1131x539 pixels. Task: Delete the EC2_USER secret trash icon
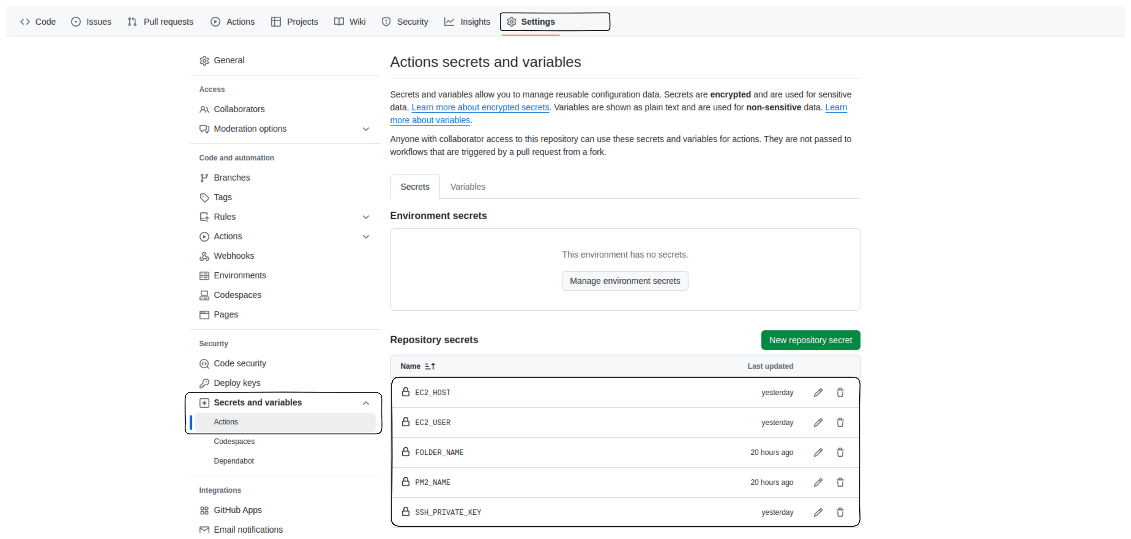(x=839, y=422)
